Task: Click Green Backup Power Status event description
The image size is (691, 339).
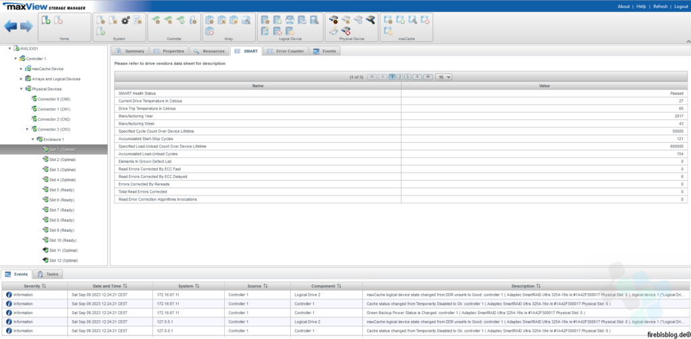Action: pyautogui.click(x=476, y=313)
